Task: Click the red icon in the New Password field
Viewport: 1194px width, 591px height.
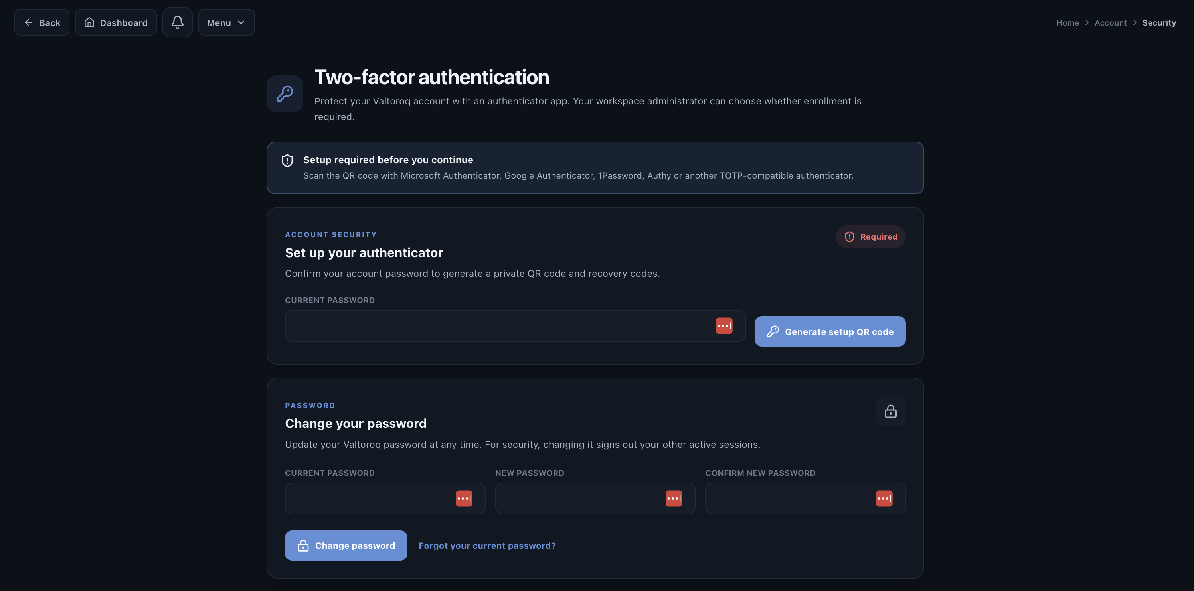Action: (x=674, y=498)
